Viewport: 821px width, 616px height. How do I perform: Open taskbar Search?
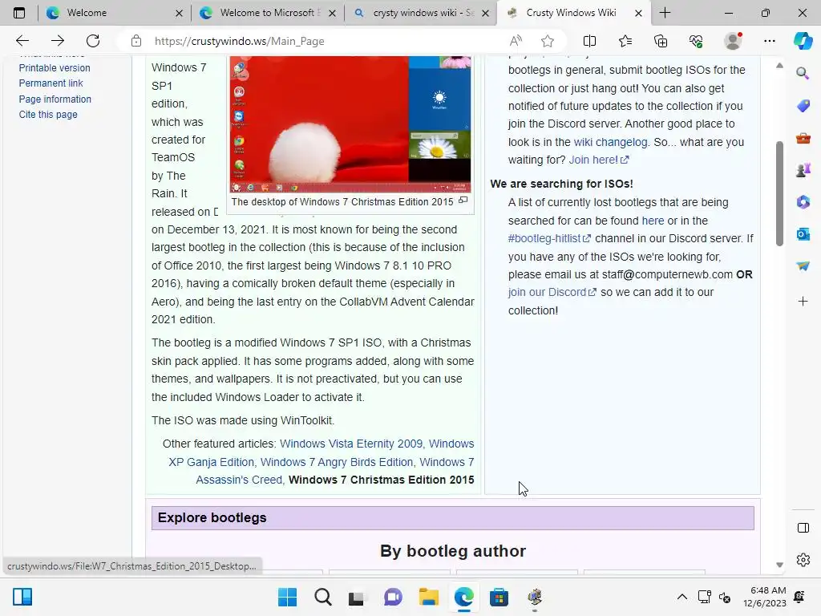[323, 597]
